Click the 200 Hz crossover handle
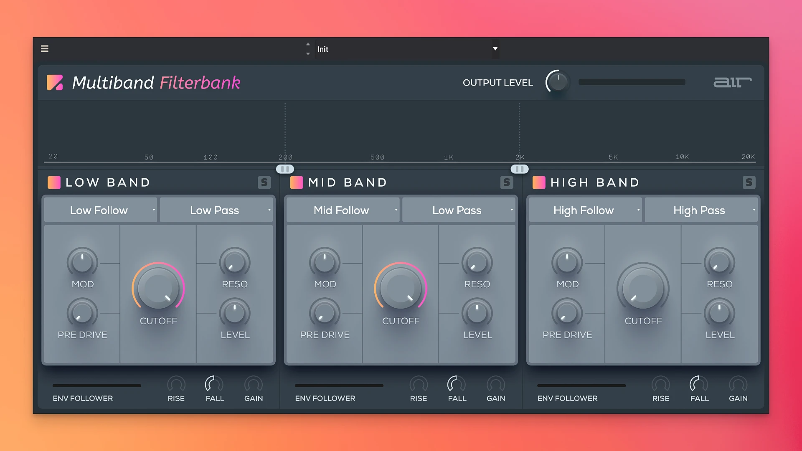This screenshot has width=802, height=451. pyautogui.click(x=285, y=169)
